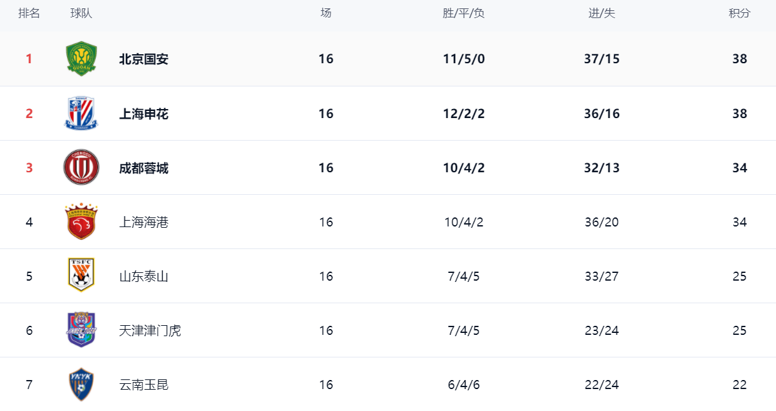776x411 pixels.
Task: Open the 北京国安 team name link
Action: click(144, 59)
